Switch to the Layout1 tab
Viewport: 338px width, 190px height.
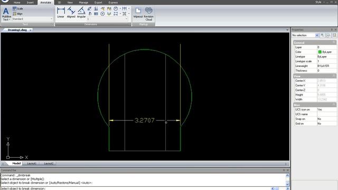32,164
